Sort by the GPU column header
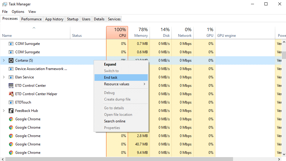The height and width of the screenshot is (161, 286). pos(204,33)
